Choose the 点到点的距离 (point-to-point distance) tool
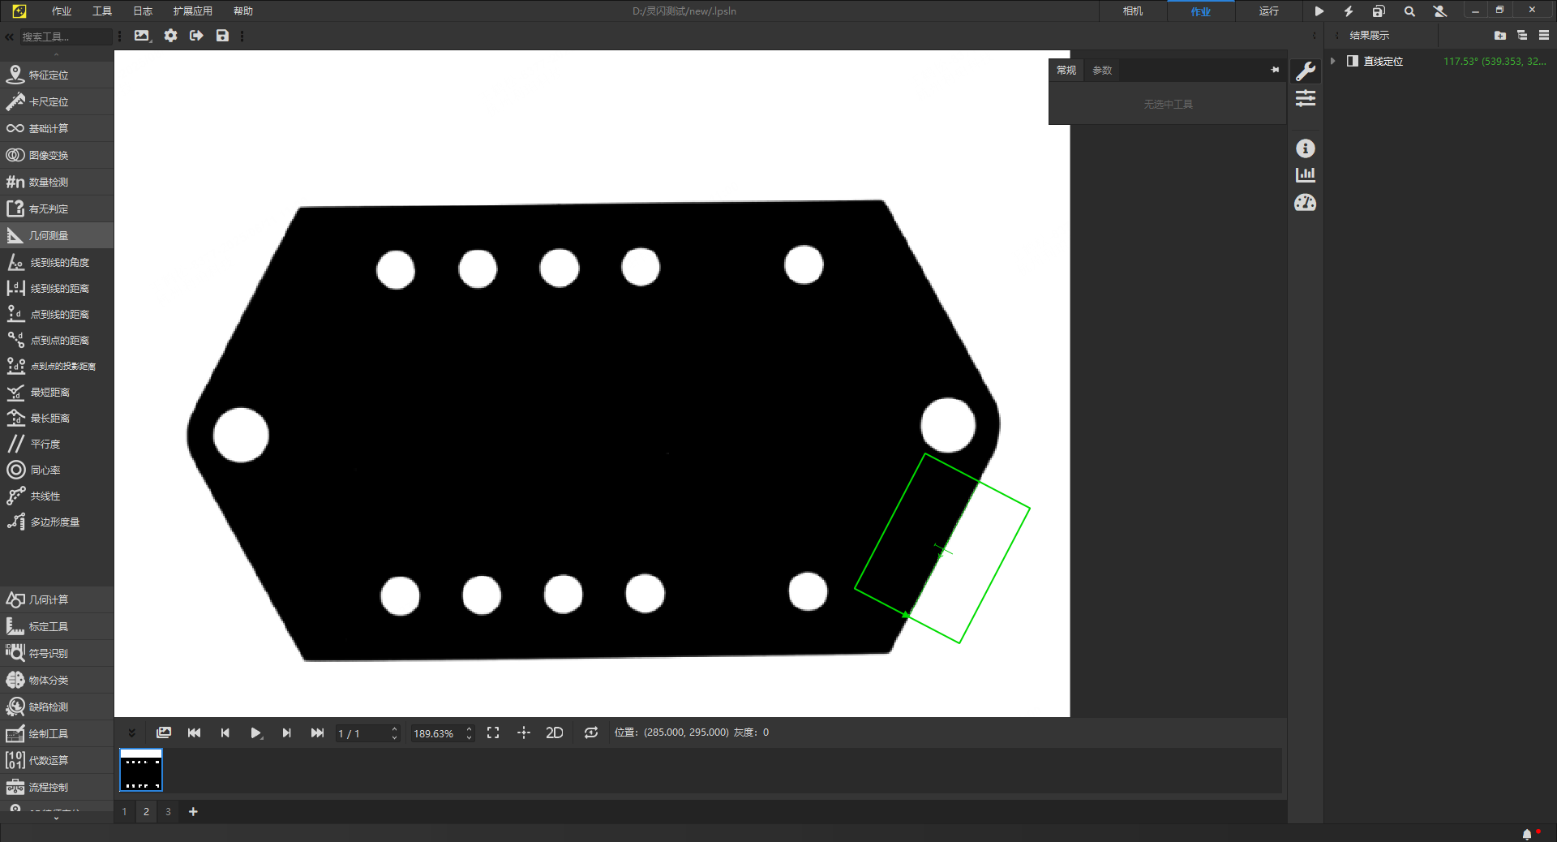1557x842 pixels. click(58, 341)
